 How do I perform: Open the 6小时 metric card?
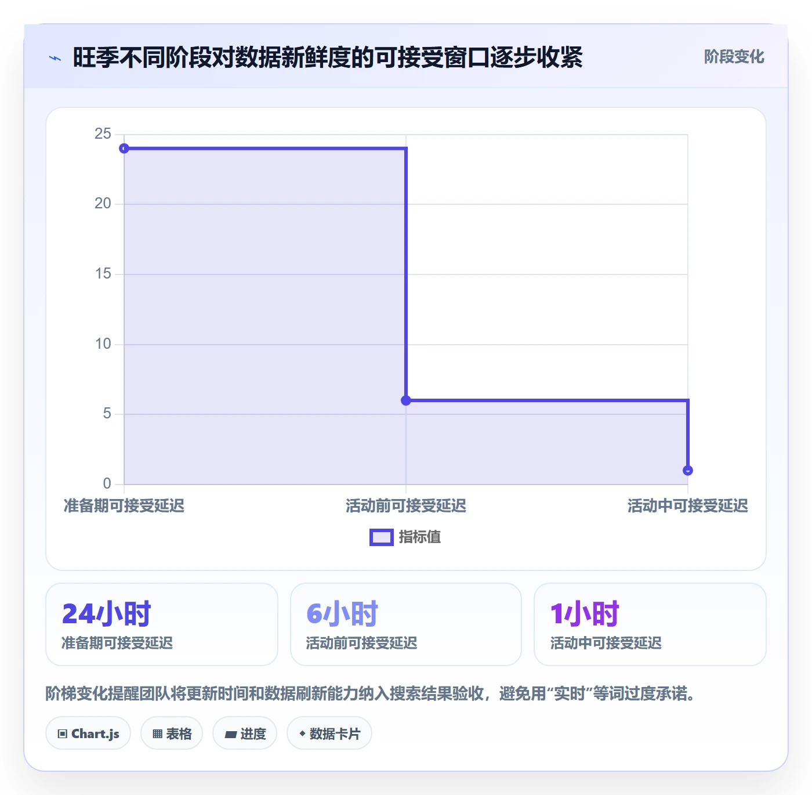pyautogui.click(x=406, y=624)
